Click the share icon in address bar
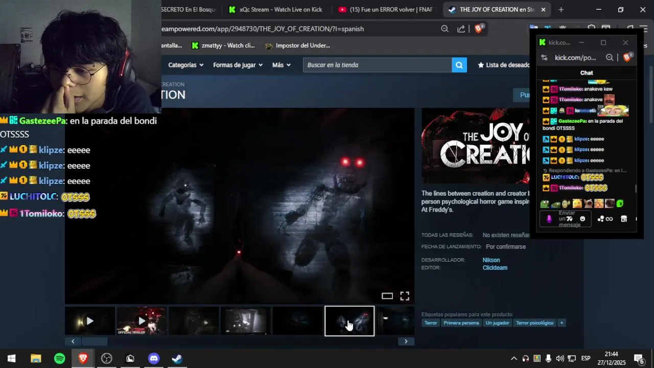Image resolution: width=654 pixels, height=368 pixels. click(x=461, y=29)
